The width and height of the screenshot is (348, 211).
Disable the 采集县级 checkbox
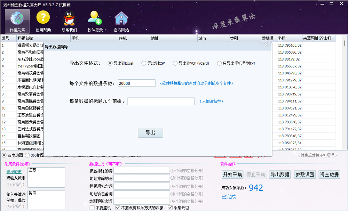170,207
